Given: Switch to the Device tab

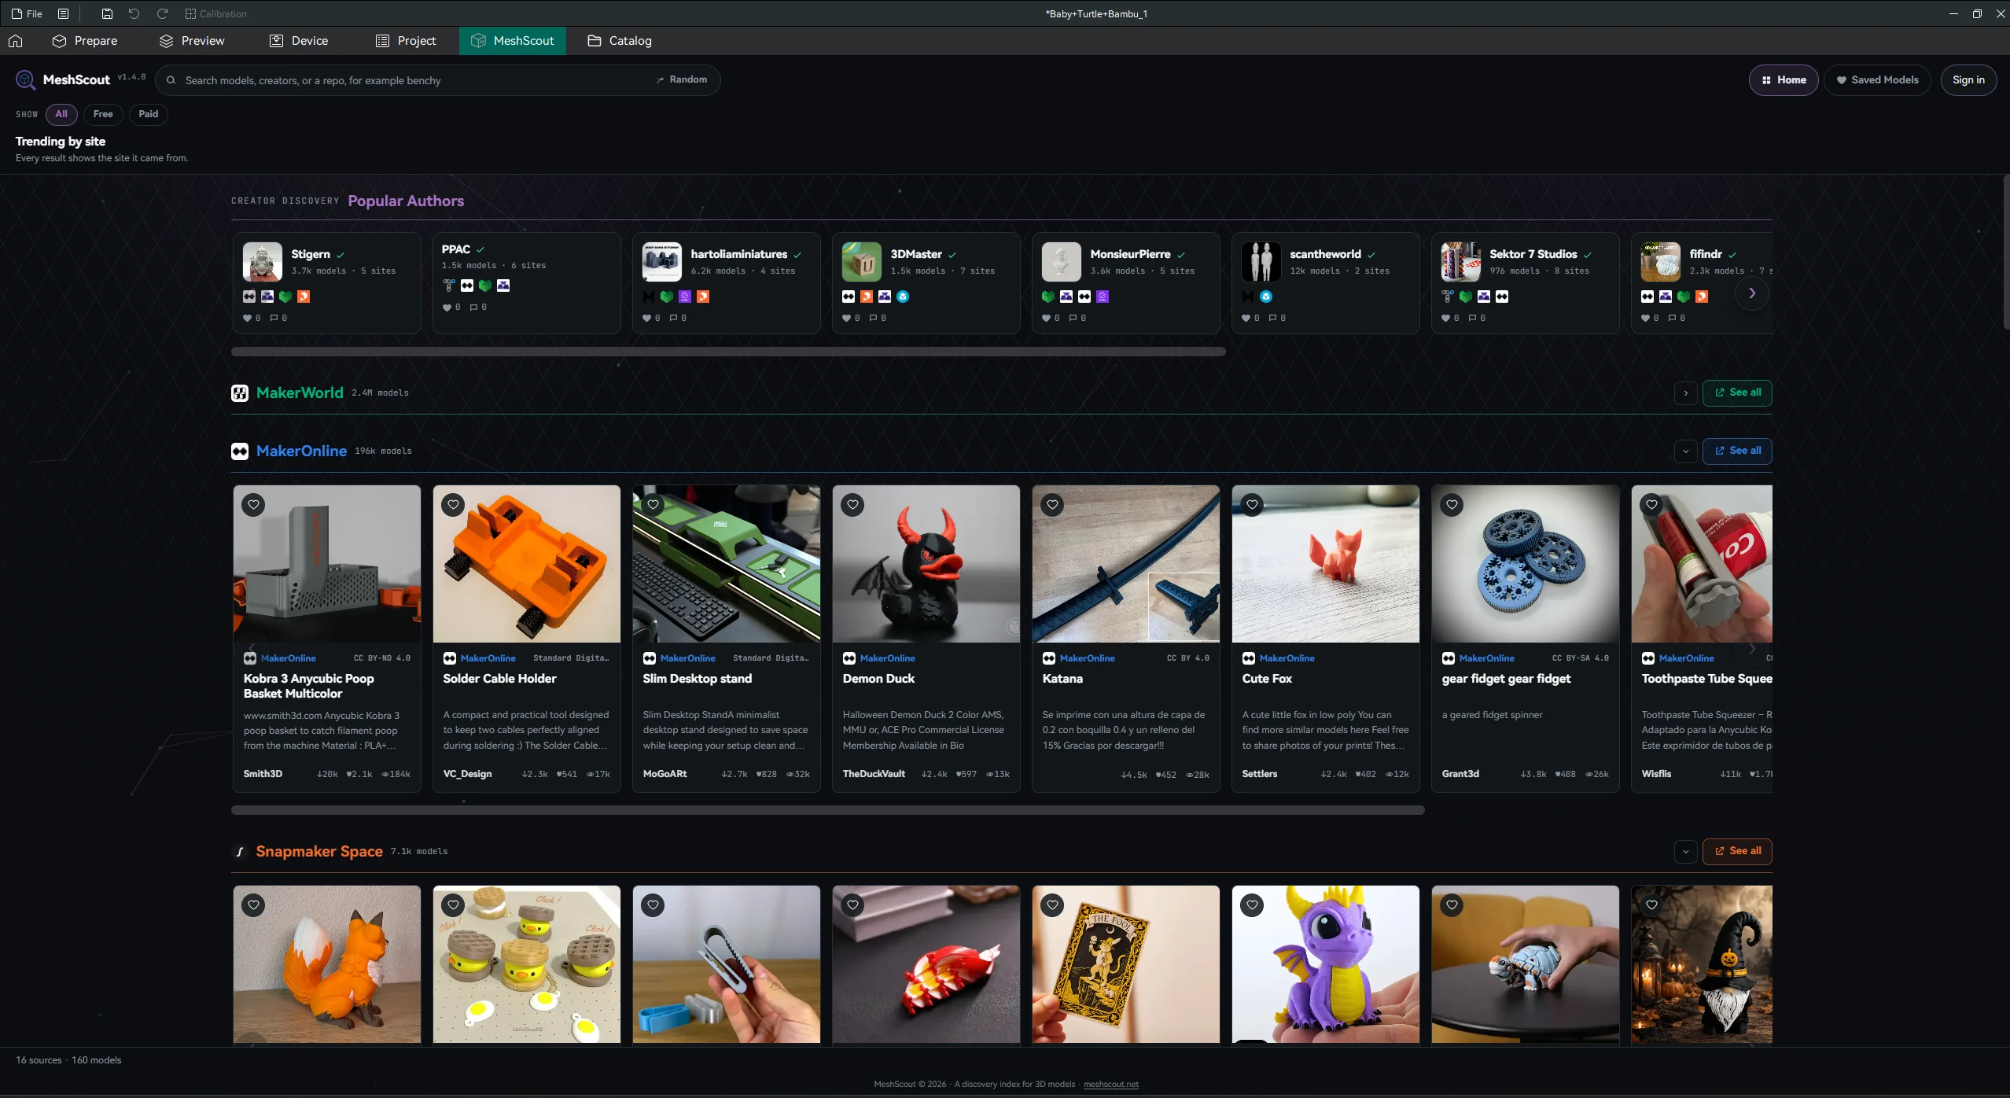Looking at the screenshot, I should click(x=299, y=41).
